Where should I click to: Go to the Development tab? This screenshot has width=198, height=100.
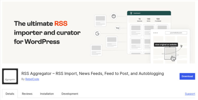tap(70, 94)
